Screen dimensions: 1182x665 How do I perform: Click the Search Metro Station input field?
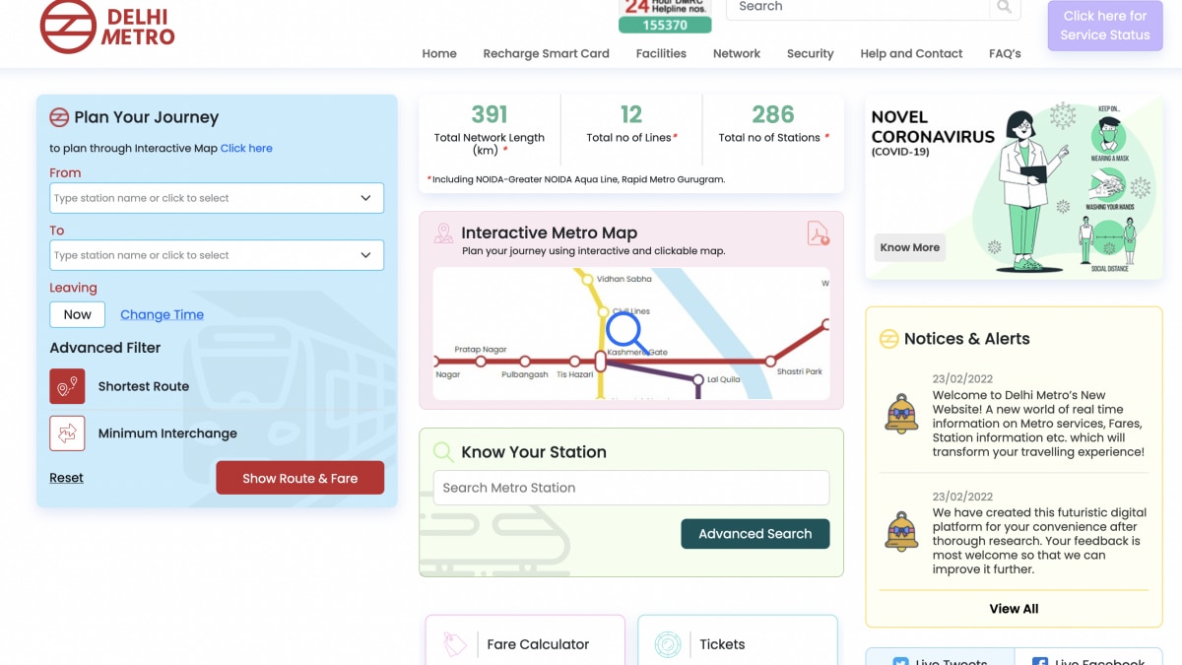click(x=630, y=487)
